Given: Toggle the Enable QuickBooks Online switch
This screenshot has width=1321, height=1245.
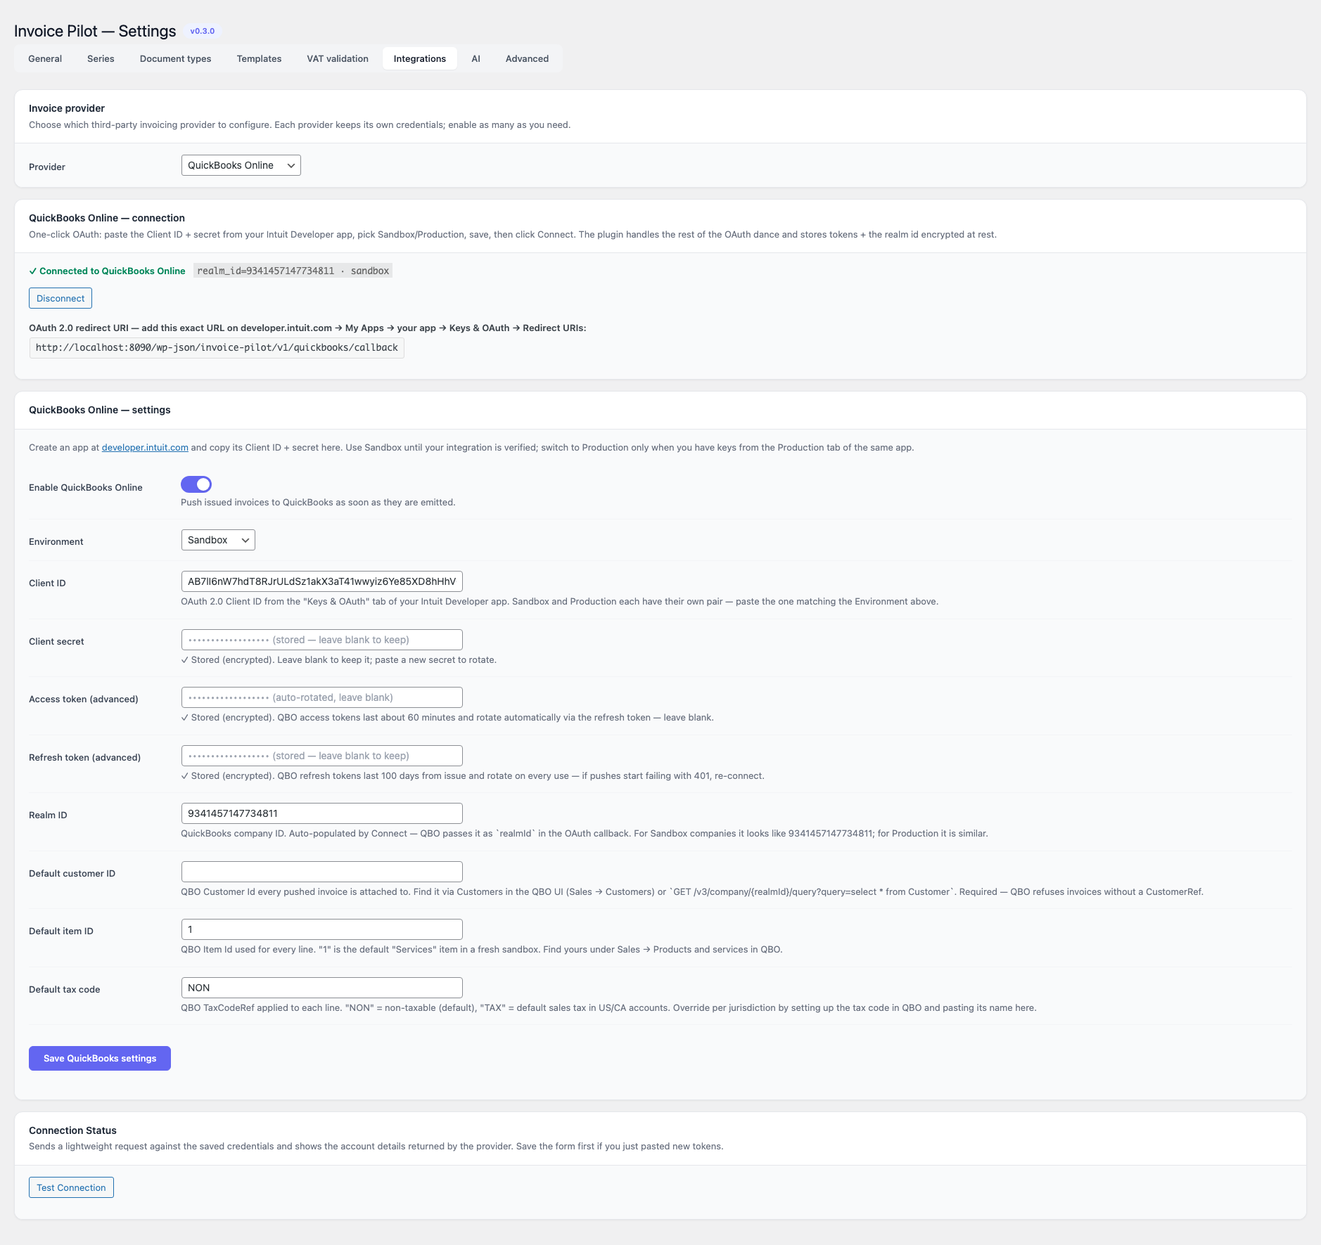Looking at the screenshot, I should click(x=196, y=484).
